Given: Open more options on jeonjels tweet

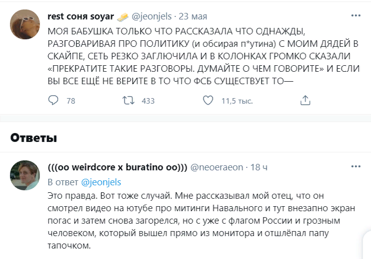Looking at the screenshot, I should (356, 15).
